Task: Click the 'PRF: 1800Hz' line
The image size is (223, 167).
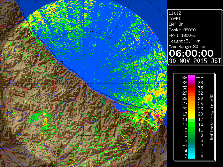Action: 182,35
